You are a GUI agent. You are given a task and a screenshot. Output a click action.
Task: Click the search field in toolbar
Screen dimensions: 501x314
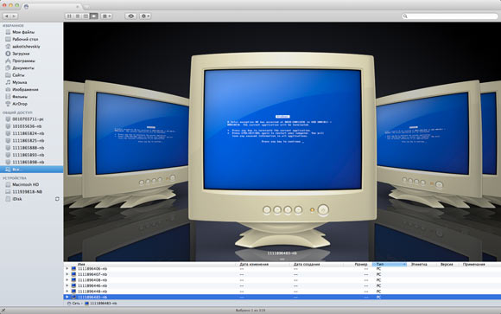[450, 16]
